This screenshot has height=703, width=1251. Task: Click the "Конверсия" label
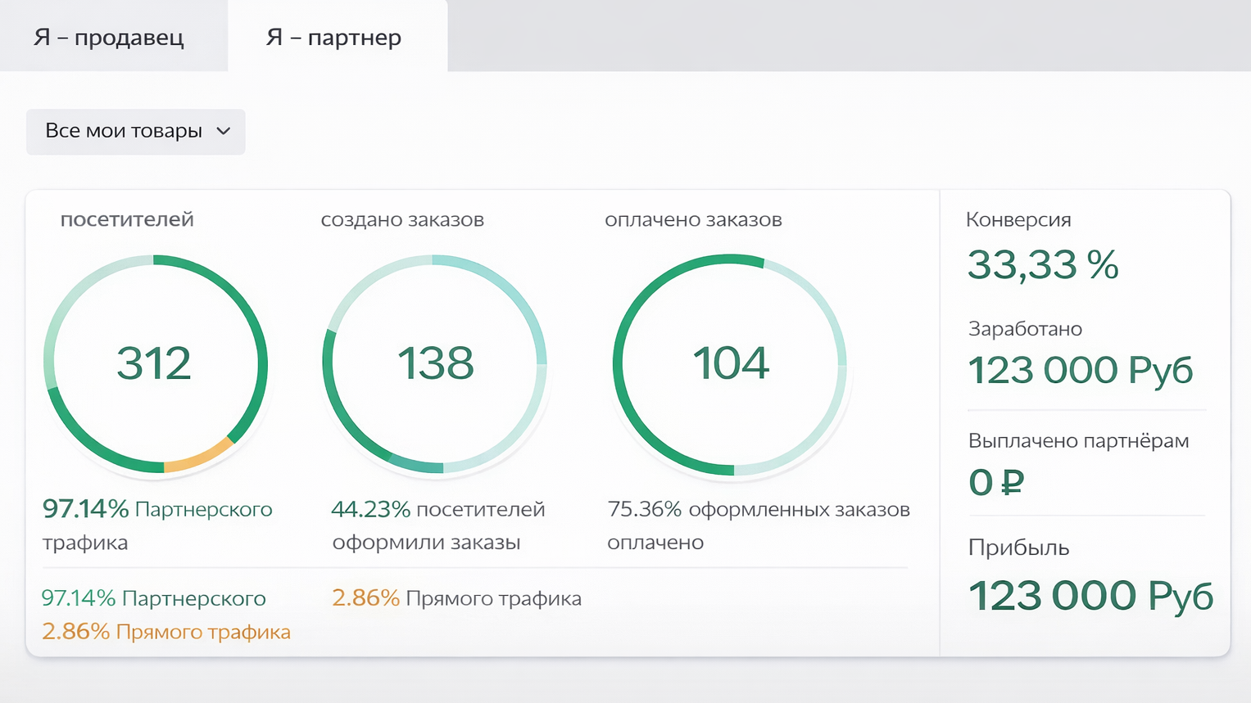coord(1018,219)
